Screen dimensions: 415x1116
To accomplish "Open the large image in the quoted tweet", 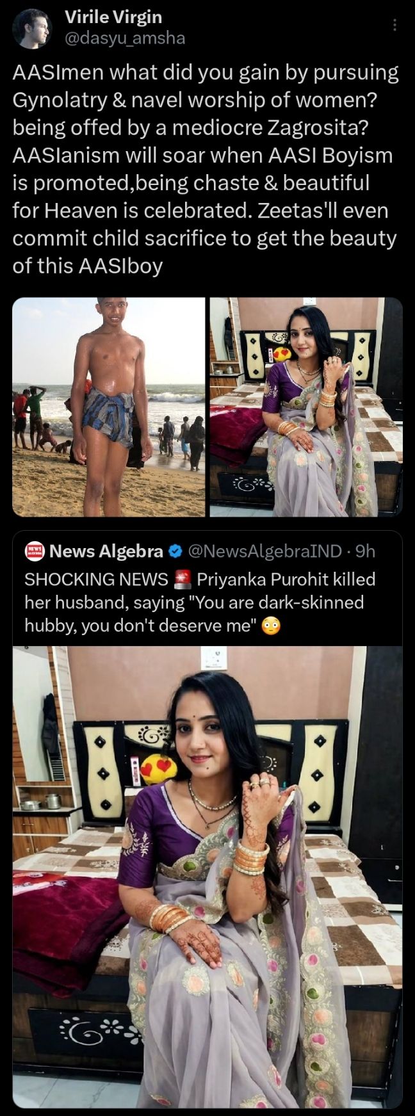I will [207, 877].
